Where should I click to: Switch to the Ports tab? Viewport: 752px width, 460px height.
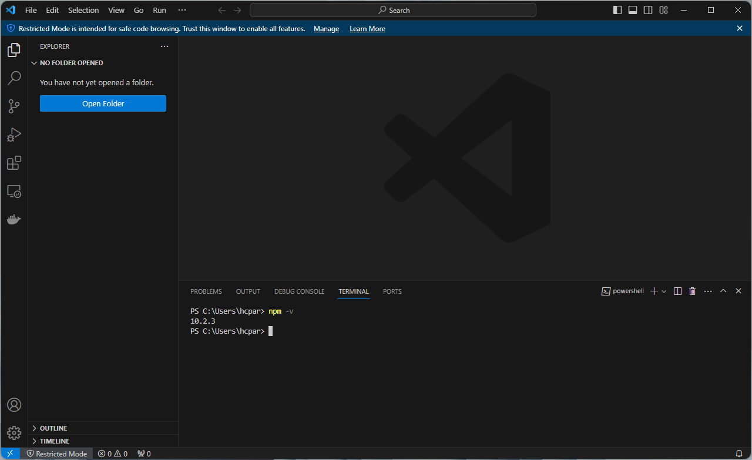pyautogui.click(x=392, y=291)
